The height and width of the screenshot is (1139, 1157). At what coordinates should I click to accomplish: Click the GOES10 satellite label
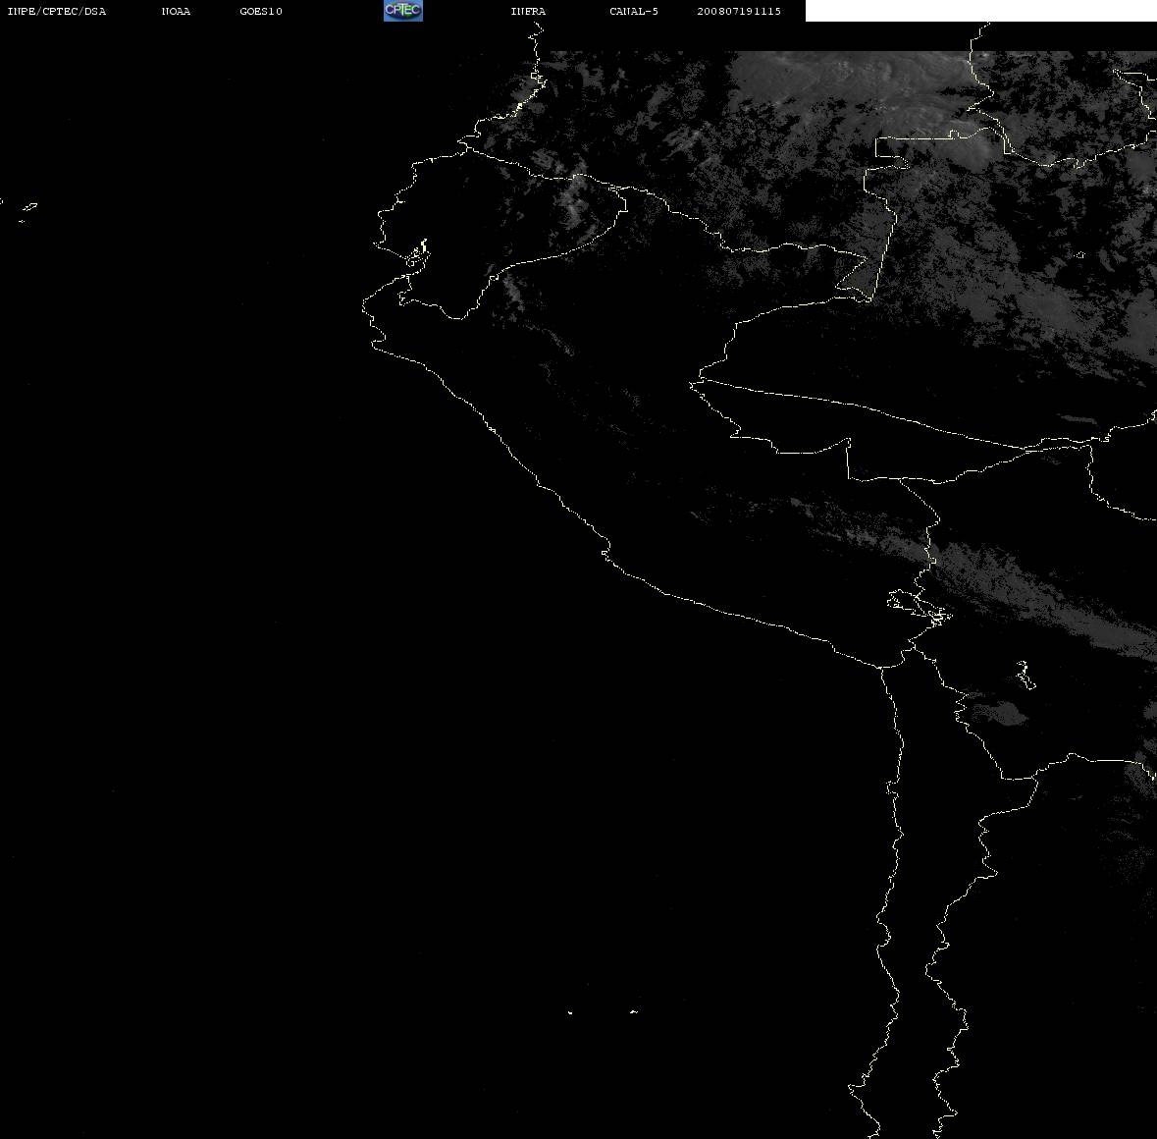(261, 11)
